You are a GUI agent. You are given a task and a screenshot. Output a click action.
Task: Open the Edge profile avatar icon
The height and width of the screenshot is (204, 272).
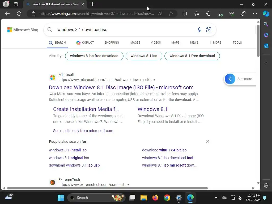point(6,4)
